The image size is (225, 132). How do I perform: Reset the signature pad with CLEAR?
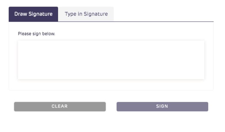tap(60, 106)
